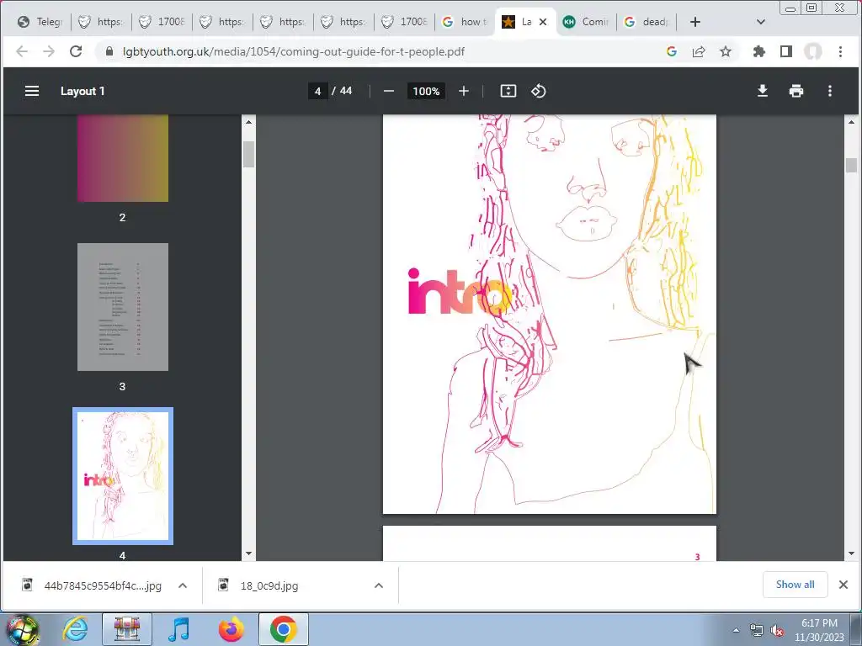862x646 pixels.
Task: Edit the page number field
Action: click(x=317, y=91)
